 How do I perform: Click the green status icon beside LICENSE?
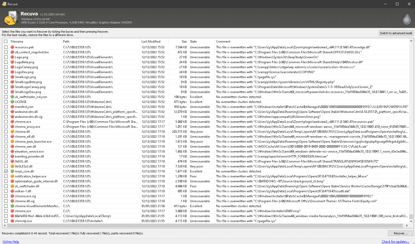tap(12, 102)
